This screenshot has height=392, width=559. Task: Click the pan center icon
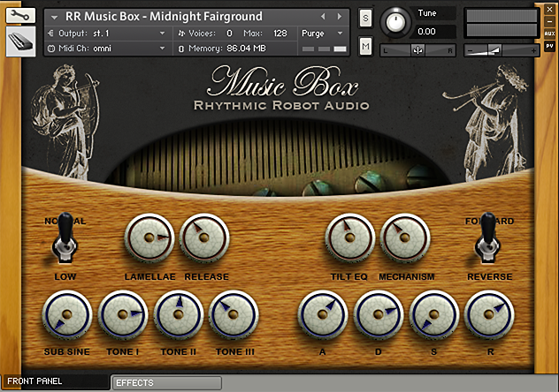click(417, 50)
